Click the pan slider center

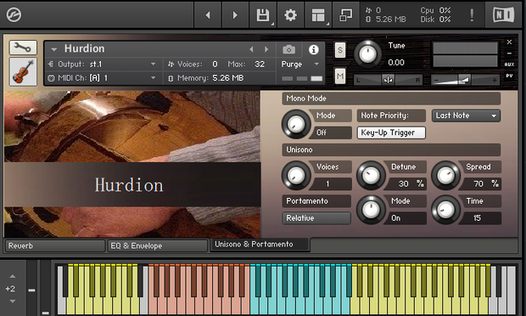[388, 80]
